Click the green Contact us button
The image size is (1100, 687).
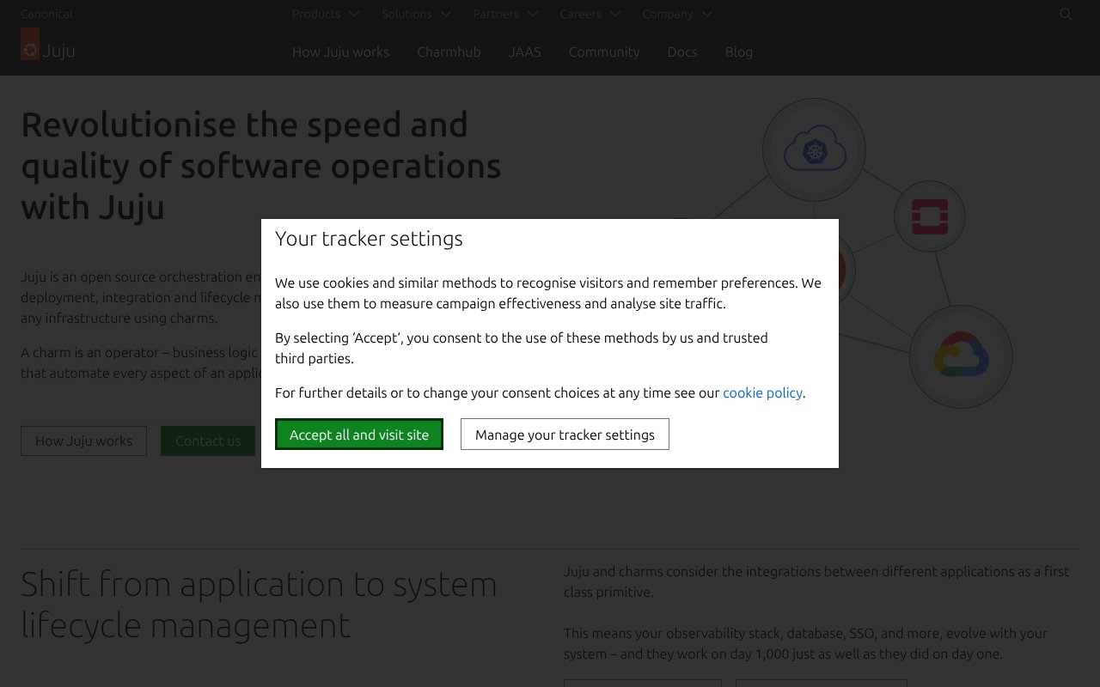(208, 441)
